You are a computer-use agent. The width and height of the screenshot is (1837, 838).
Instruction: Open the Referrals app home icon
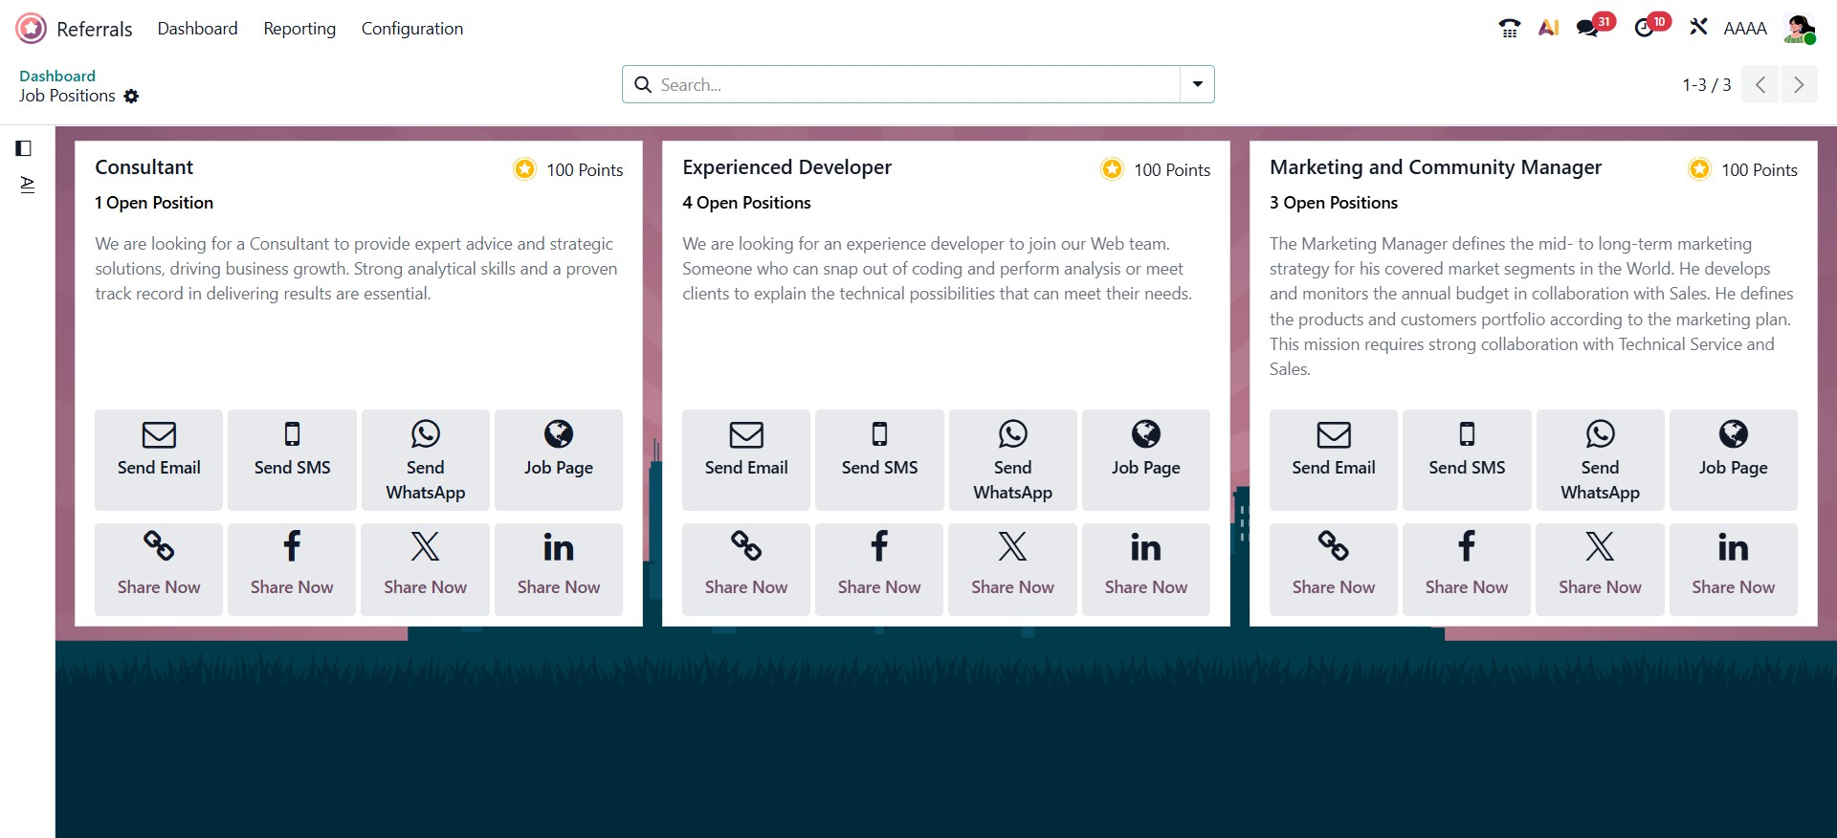click(x=31, y=29)
